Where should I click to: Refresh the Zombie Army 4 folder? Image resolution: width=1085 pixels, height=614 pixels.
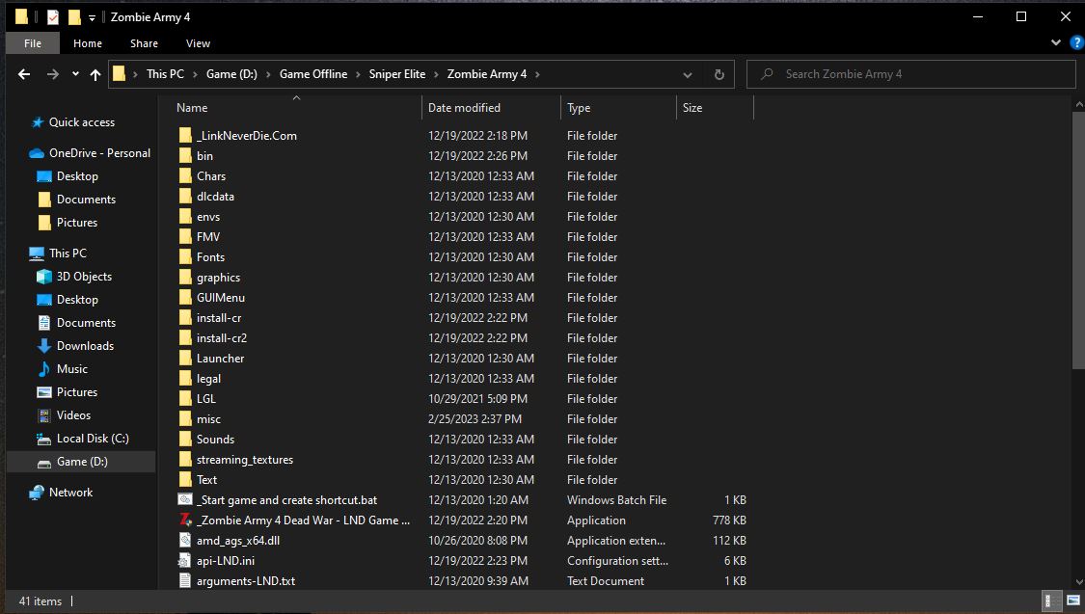(x=719, y=74)
